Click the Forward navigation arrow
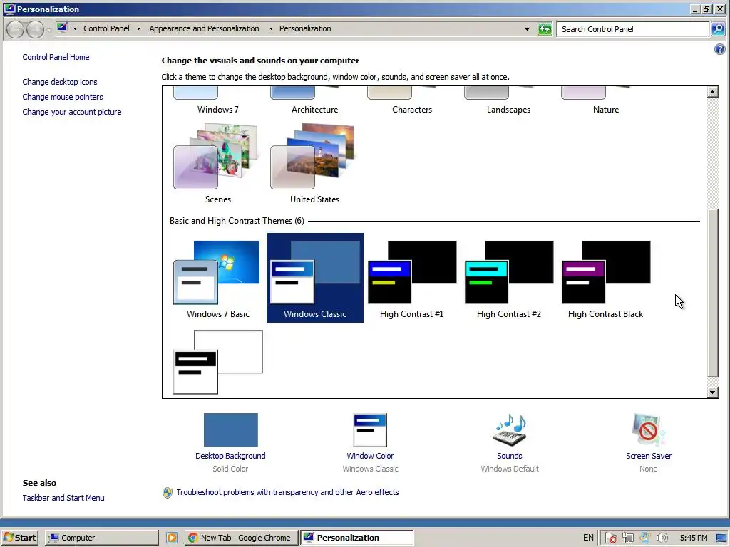Viewport: 730px width, 547px height. (x=36, y=29)
